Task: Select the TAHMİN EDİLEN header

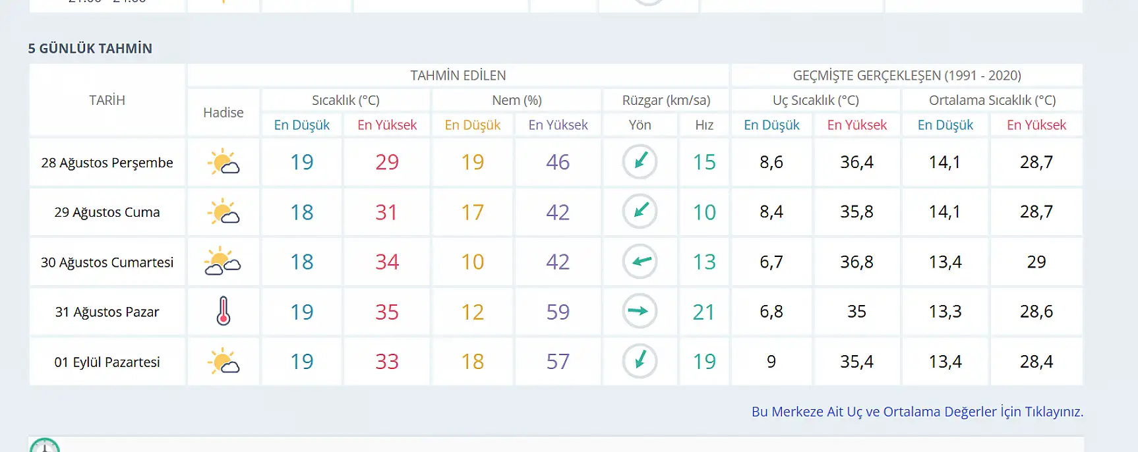Action: click(458, 76)
